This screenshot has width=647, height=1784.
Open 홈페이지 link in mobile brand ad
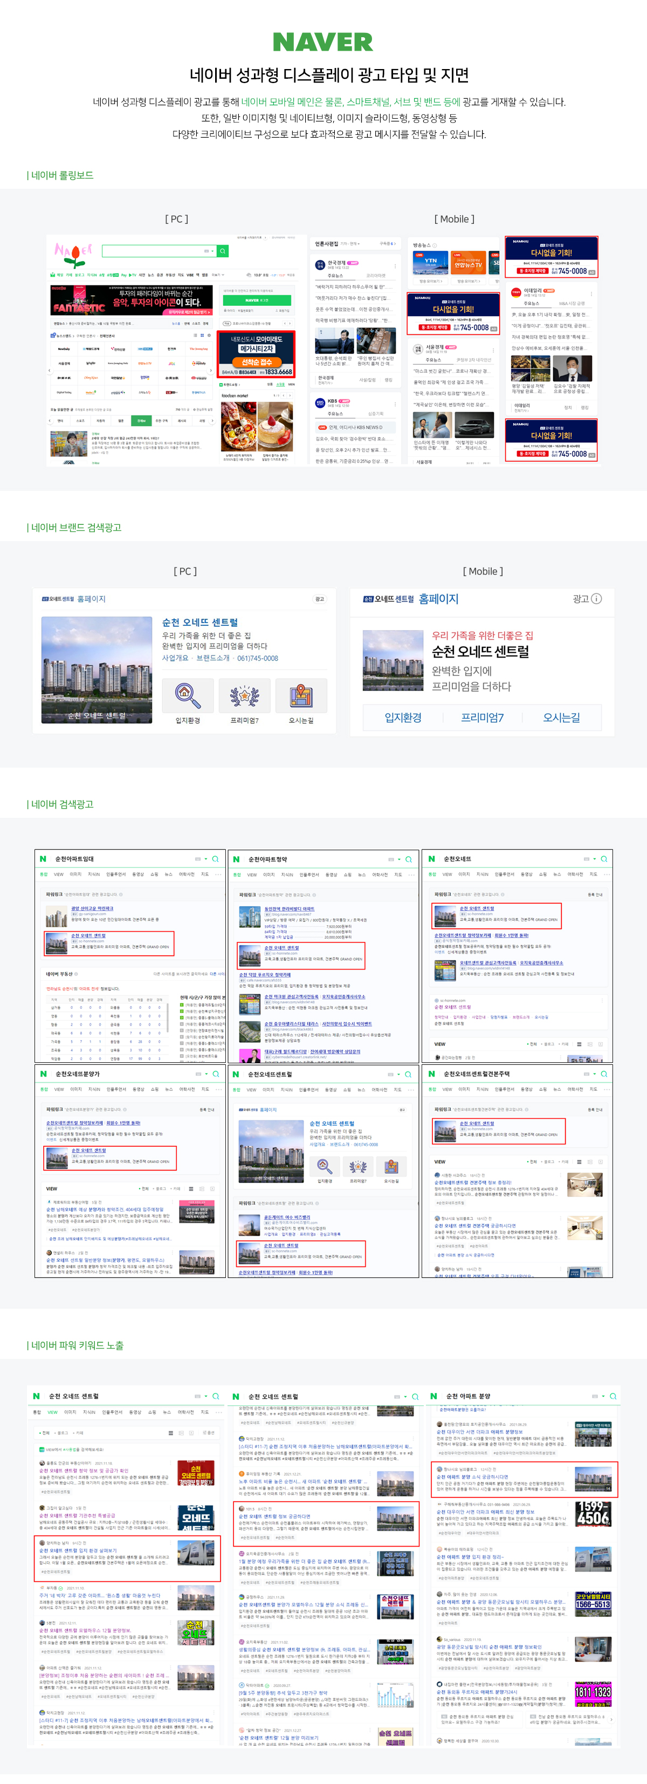tap(439, 599)
